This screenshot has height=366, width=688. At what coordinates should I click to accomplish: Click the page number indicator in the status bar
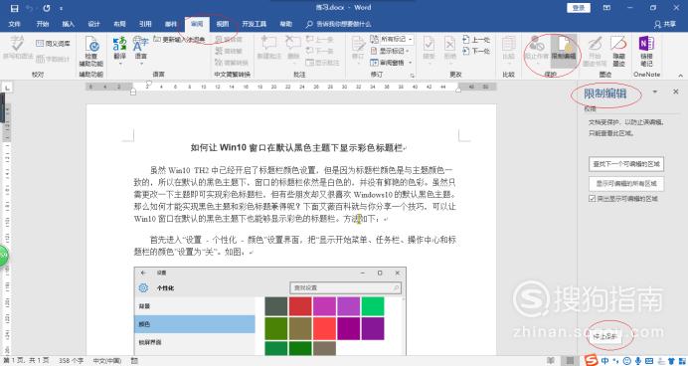coord(26,361)
